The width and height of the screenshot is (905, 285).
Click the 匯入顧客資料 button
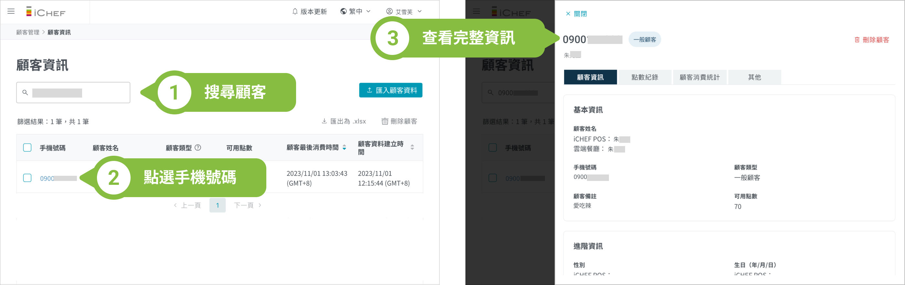click(x=390, y=90)
